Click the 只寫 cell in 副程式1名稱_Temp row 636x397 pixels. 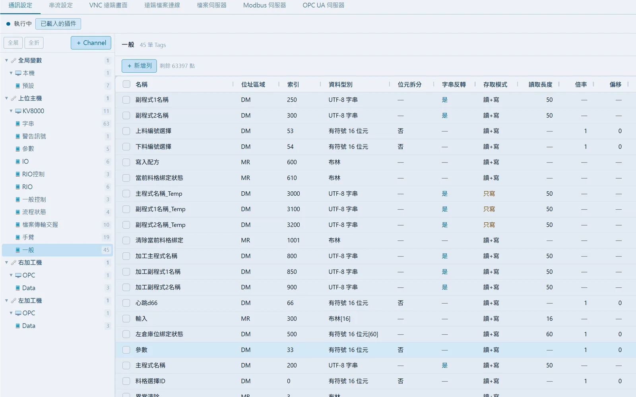489,209
